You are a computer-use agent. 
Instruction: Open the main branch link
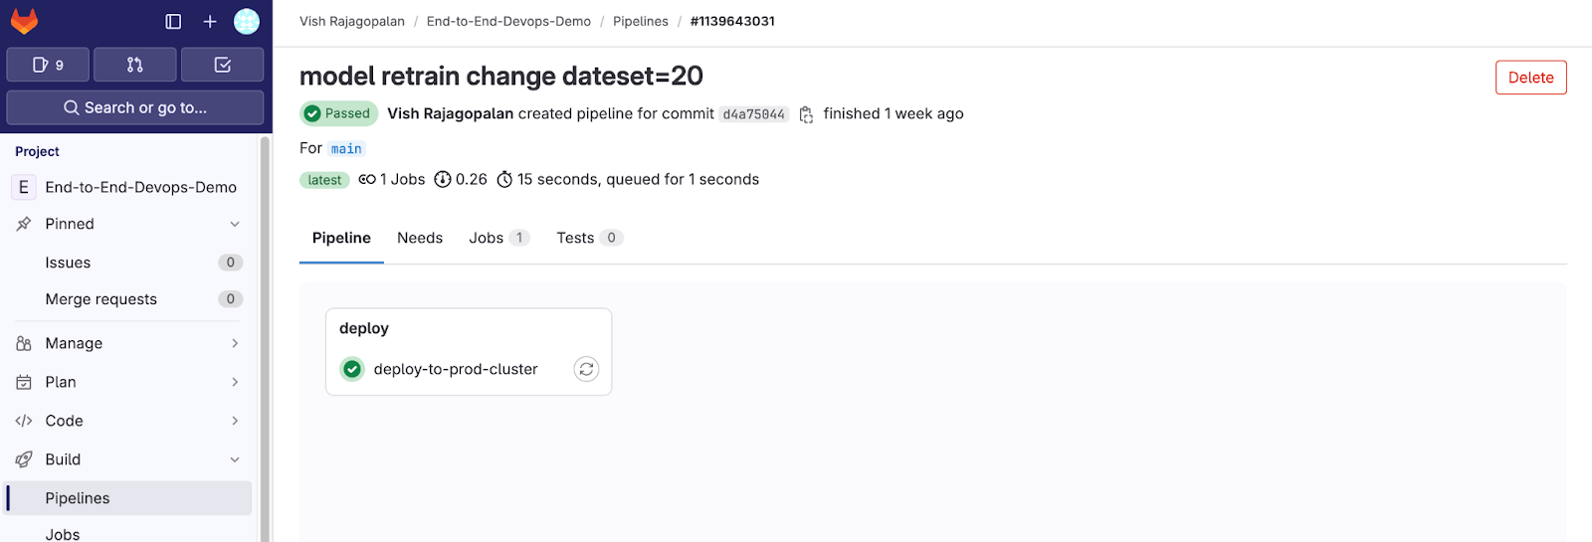(x=346, y=149)
